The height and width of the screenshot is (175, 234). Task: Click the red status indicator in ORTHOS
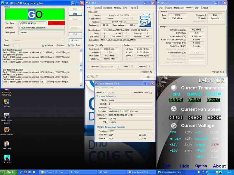click(x=56, y=23)
